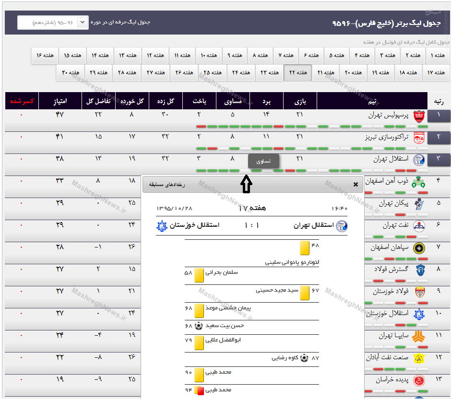The width and height of the screenshot is (451, 400).
Task: Click yellow card beside سید مجید حسینی
Action: coord(304,293)
